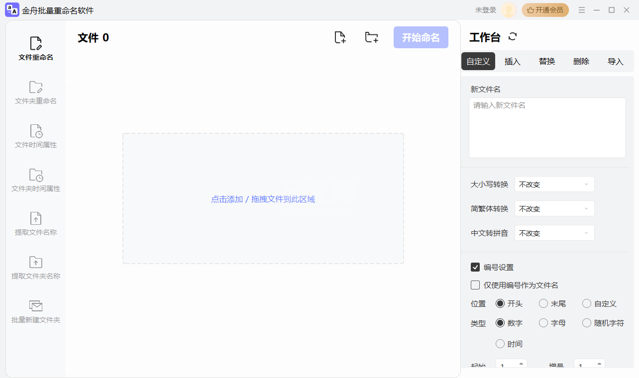The height and width of the screenshot is (378, 639).
Task: Select the 末尾 position radio button
Action: [x=543, y=303]
